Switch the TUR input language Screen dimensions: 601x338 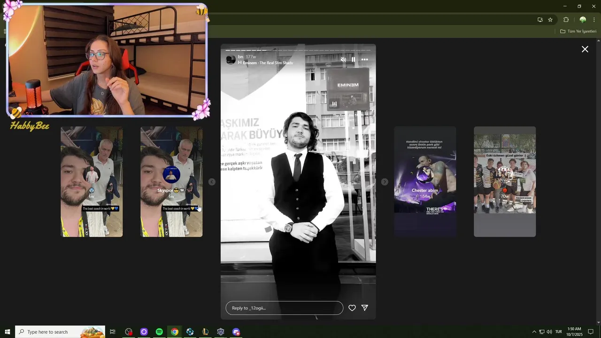pyautogui.click(x=559, y=332)
